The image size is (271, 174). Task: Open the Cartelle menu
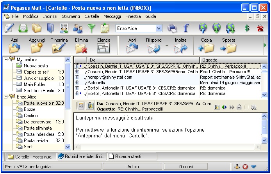(92, 16)
